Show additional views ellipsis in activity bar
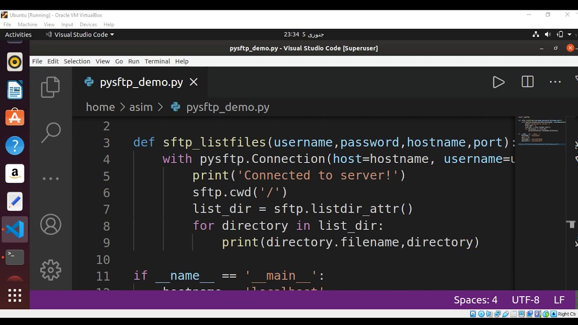This screenshot has height=325, width=578. tap(51, 178)
